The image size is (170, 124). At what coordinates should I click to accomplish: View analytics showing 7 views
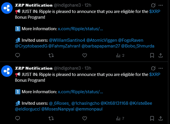click(120, 119)
